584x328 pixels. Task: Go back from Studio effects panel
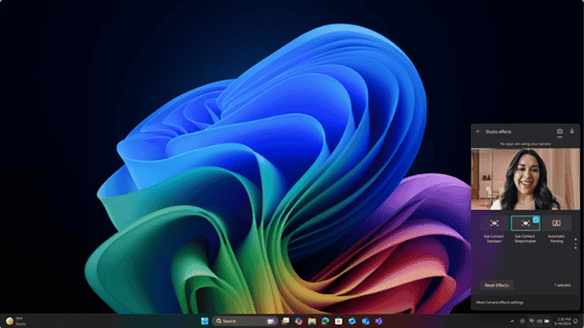pos(477,131)
